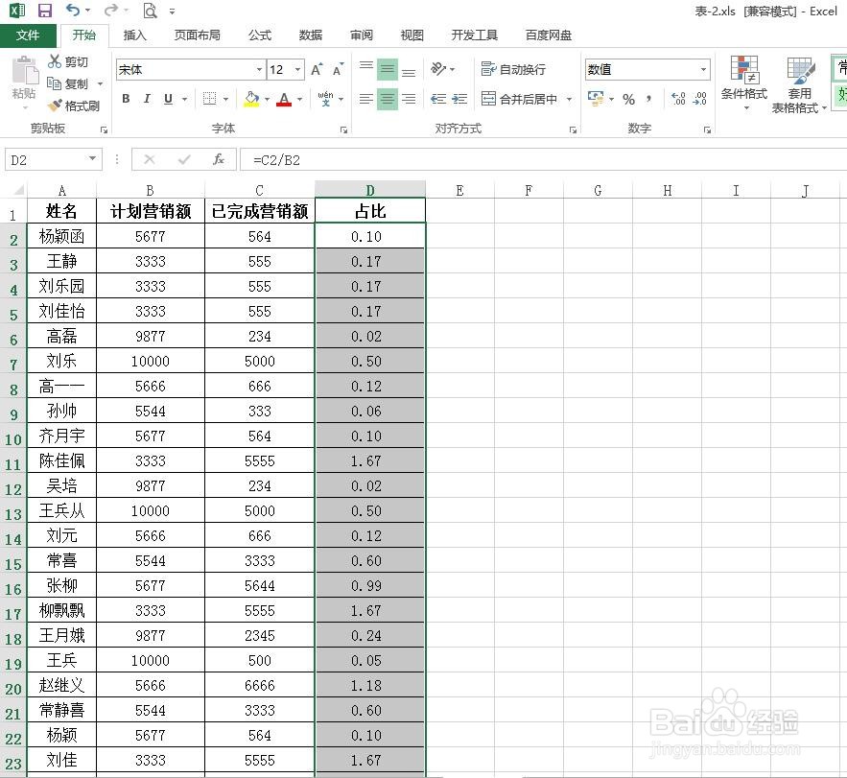Increase font size with the larger A icon
Viewport: 847px width, 778px height.
(317, 69)
